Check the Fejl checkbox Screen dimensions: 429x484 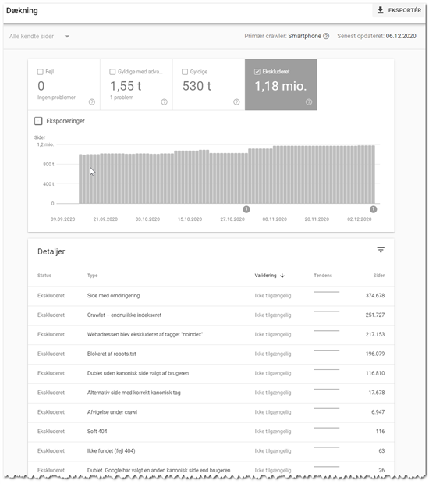click(40, 72)
